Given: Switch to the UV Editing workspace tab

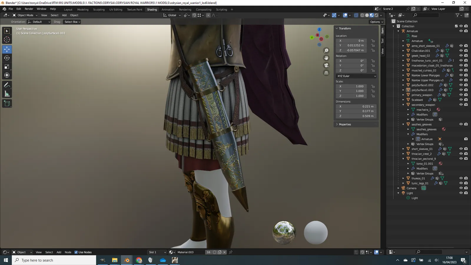Looking at the screenshot, I should click(x=116, y=9).
